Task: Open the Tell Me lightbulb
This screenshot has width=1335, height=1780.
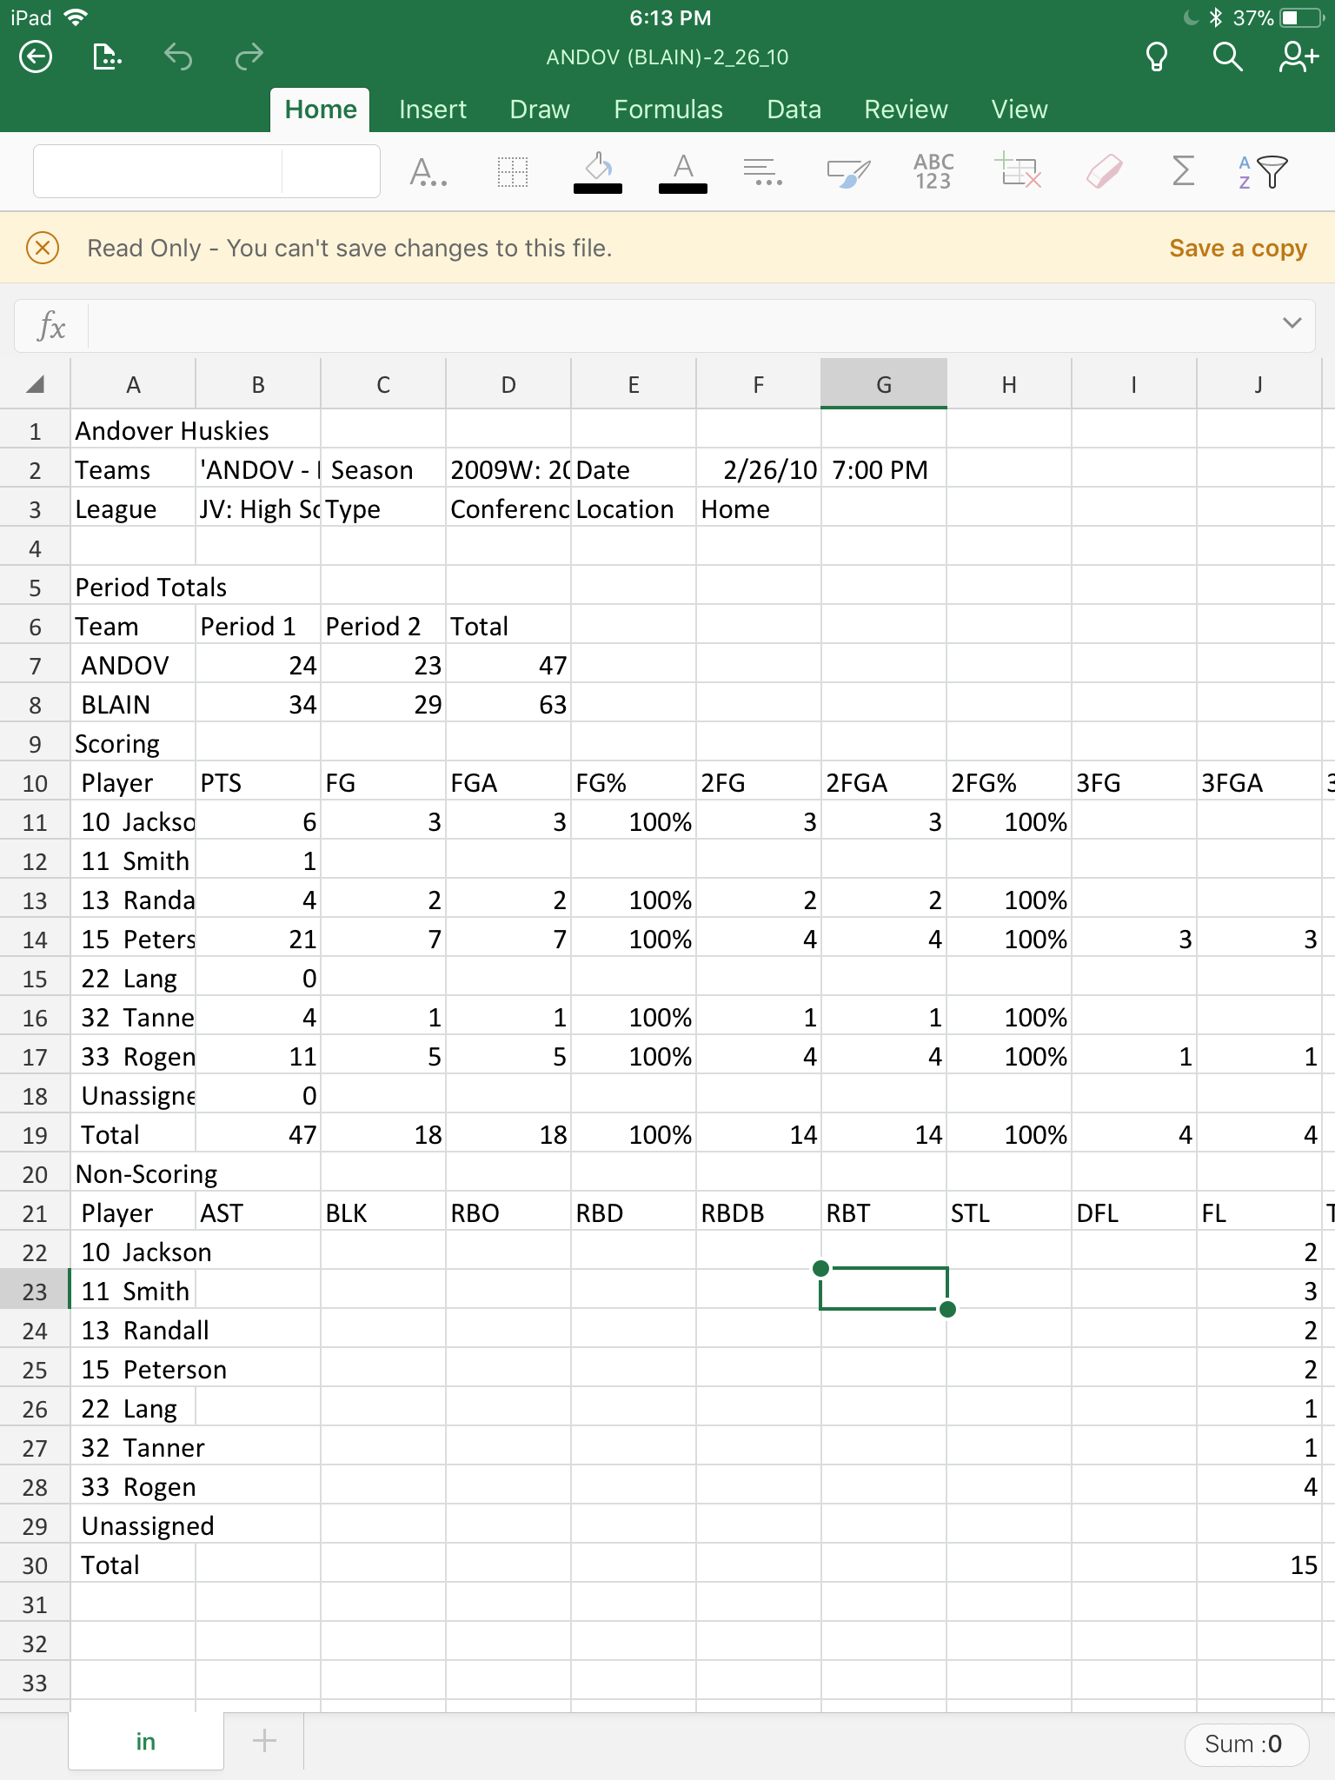Action: [1156, 57]
